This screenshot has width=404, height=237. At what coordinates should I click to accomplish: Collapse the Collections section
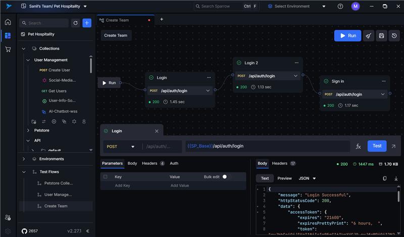click(x=24, y=49)
